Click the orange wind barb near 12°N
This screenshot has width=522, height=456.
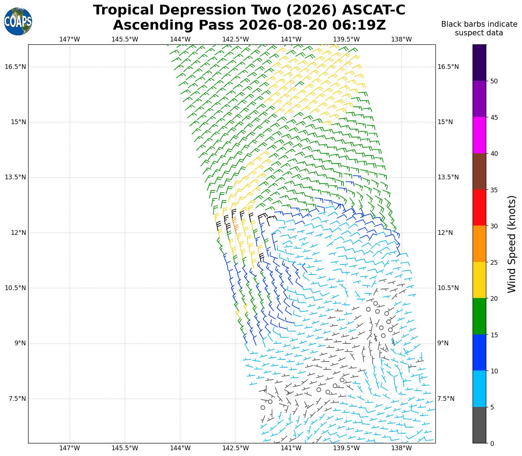click(235, 224)
